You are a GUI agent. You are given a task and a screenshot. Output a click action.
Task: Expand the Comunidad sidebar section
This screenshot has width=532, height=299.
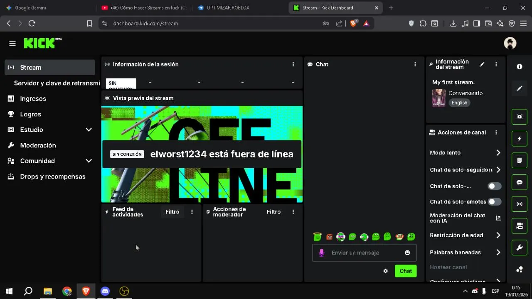pyautogui.click(x=89, y=161)
